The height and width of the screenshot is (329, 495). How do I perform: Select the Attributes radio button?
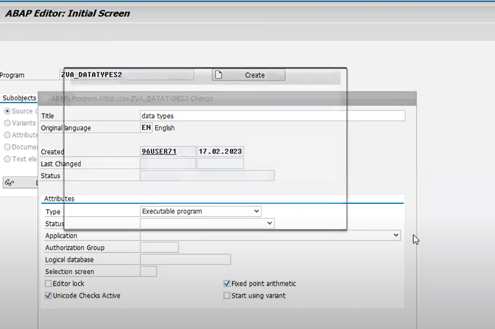click(x=7, y=135)
